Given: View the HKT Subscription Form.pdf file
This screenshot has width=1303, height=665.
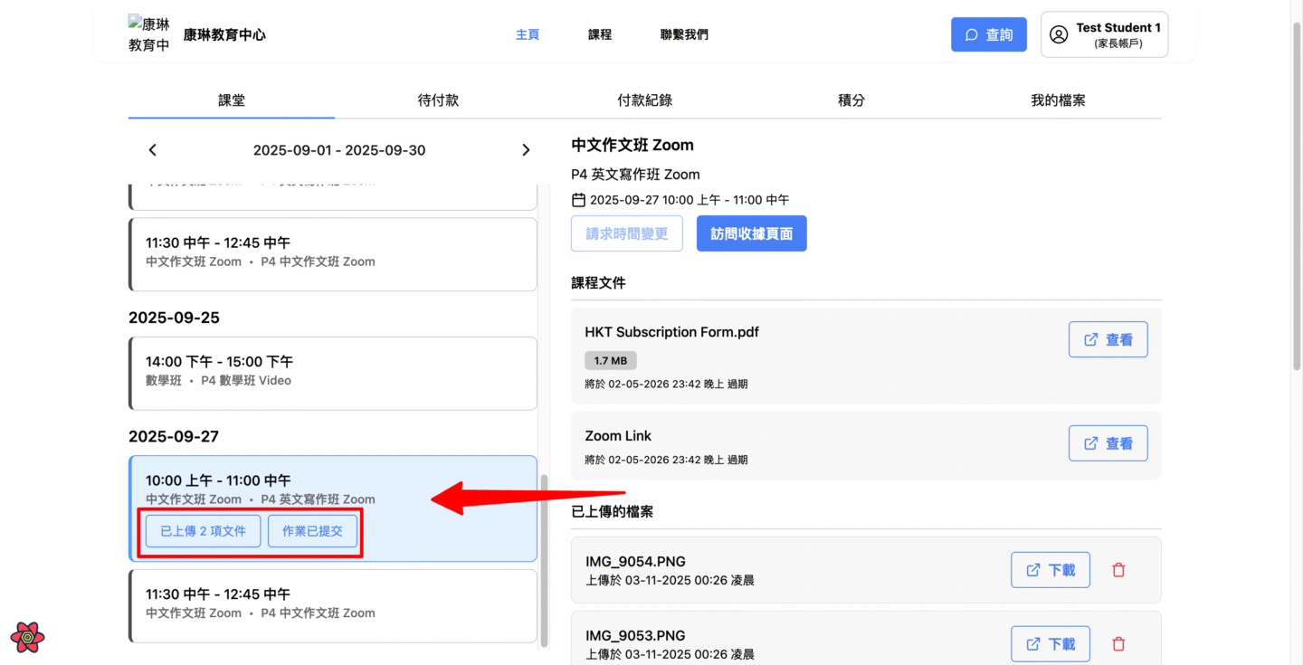Looking at the screenshot, I should point(1108,339).
